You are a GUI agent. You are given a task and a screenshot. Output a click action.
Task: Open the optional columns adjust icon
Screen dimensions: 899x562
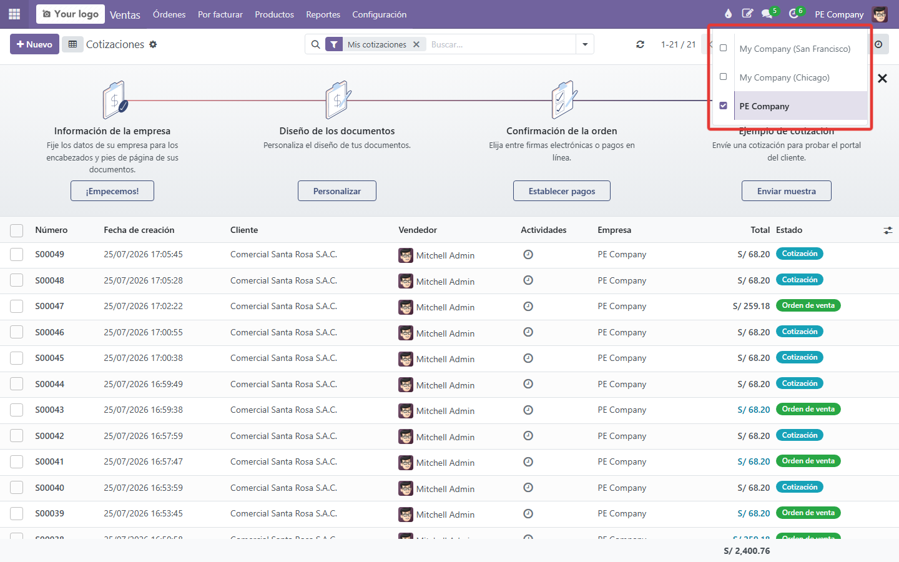tap(888, 230)
